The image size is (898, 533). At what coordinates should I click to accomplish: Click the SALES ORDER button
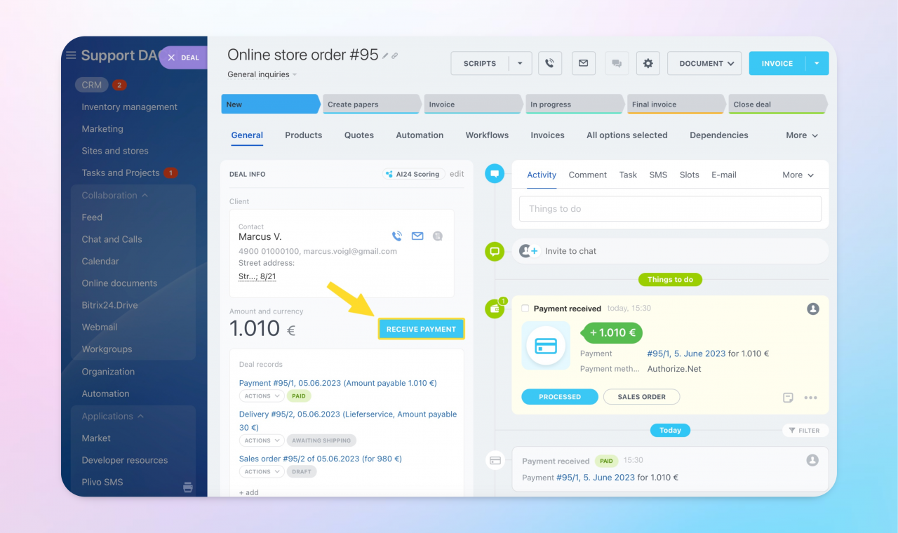point(642,397)
